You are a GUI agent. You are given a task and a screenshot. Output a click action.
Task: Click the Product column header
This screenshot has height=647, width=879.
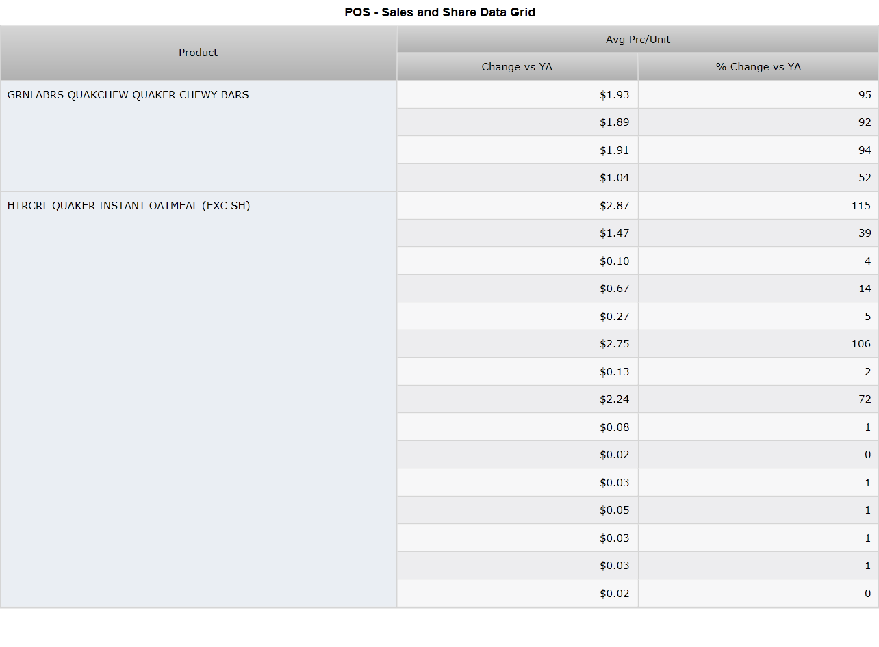(199, 53)
